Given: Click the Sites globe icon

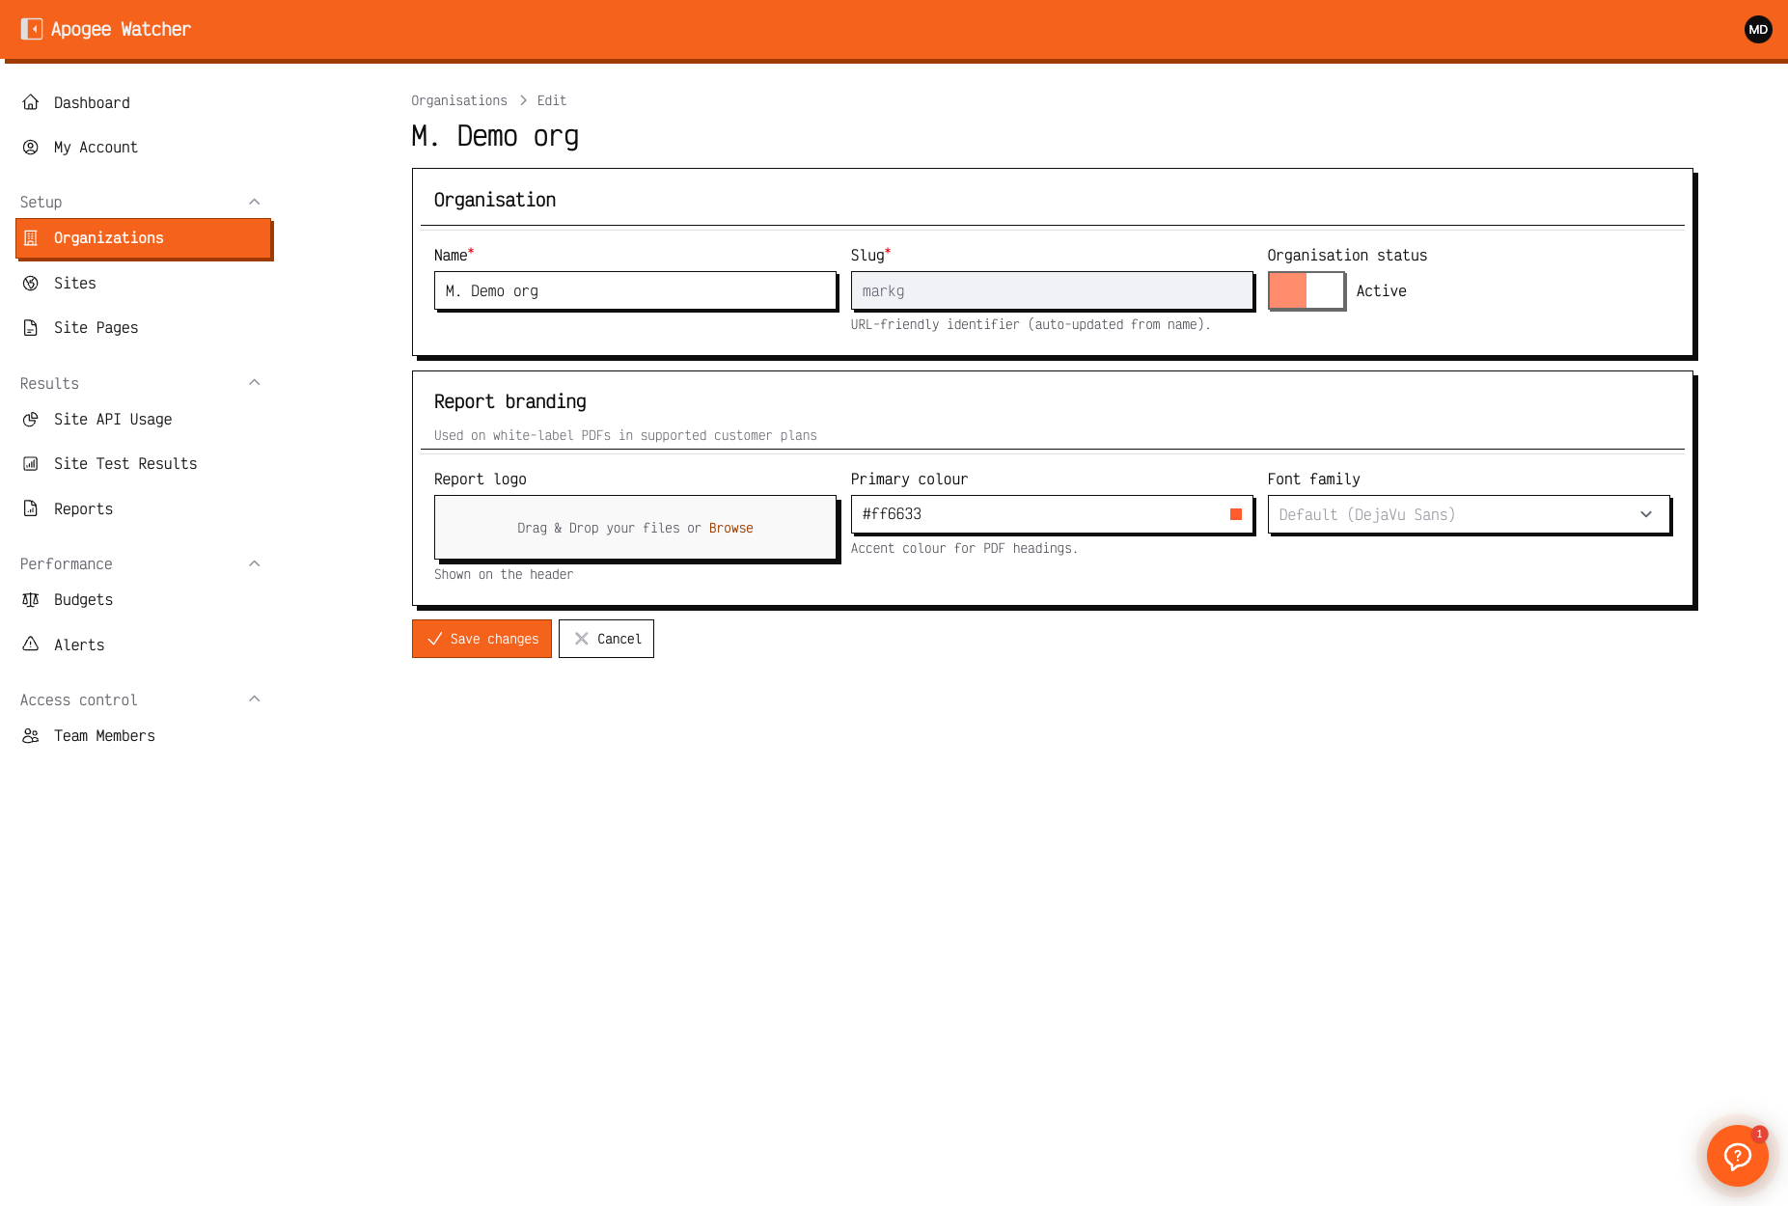Looking at the screenshot, I should [x=31, y=283].
